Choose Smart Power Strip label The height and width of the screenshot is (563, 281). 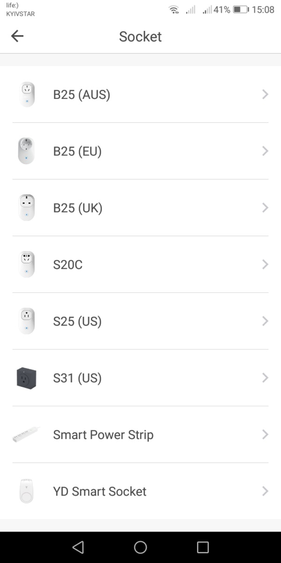pos(103,435)
